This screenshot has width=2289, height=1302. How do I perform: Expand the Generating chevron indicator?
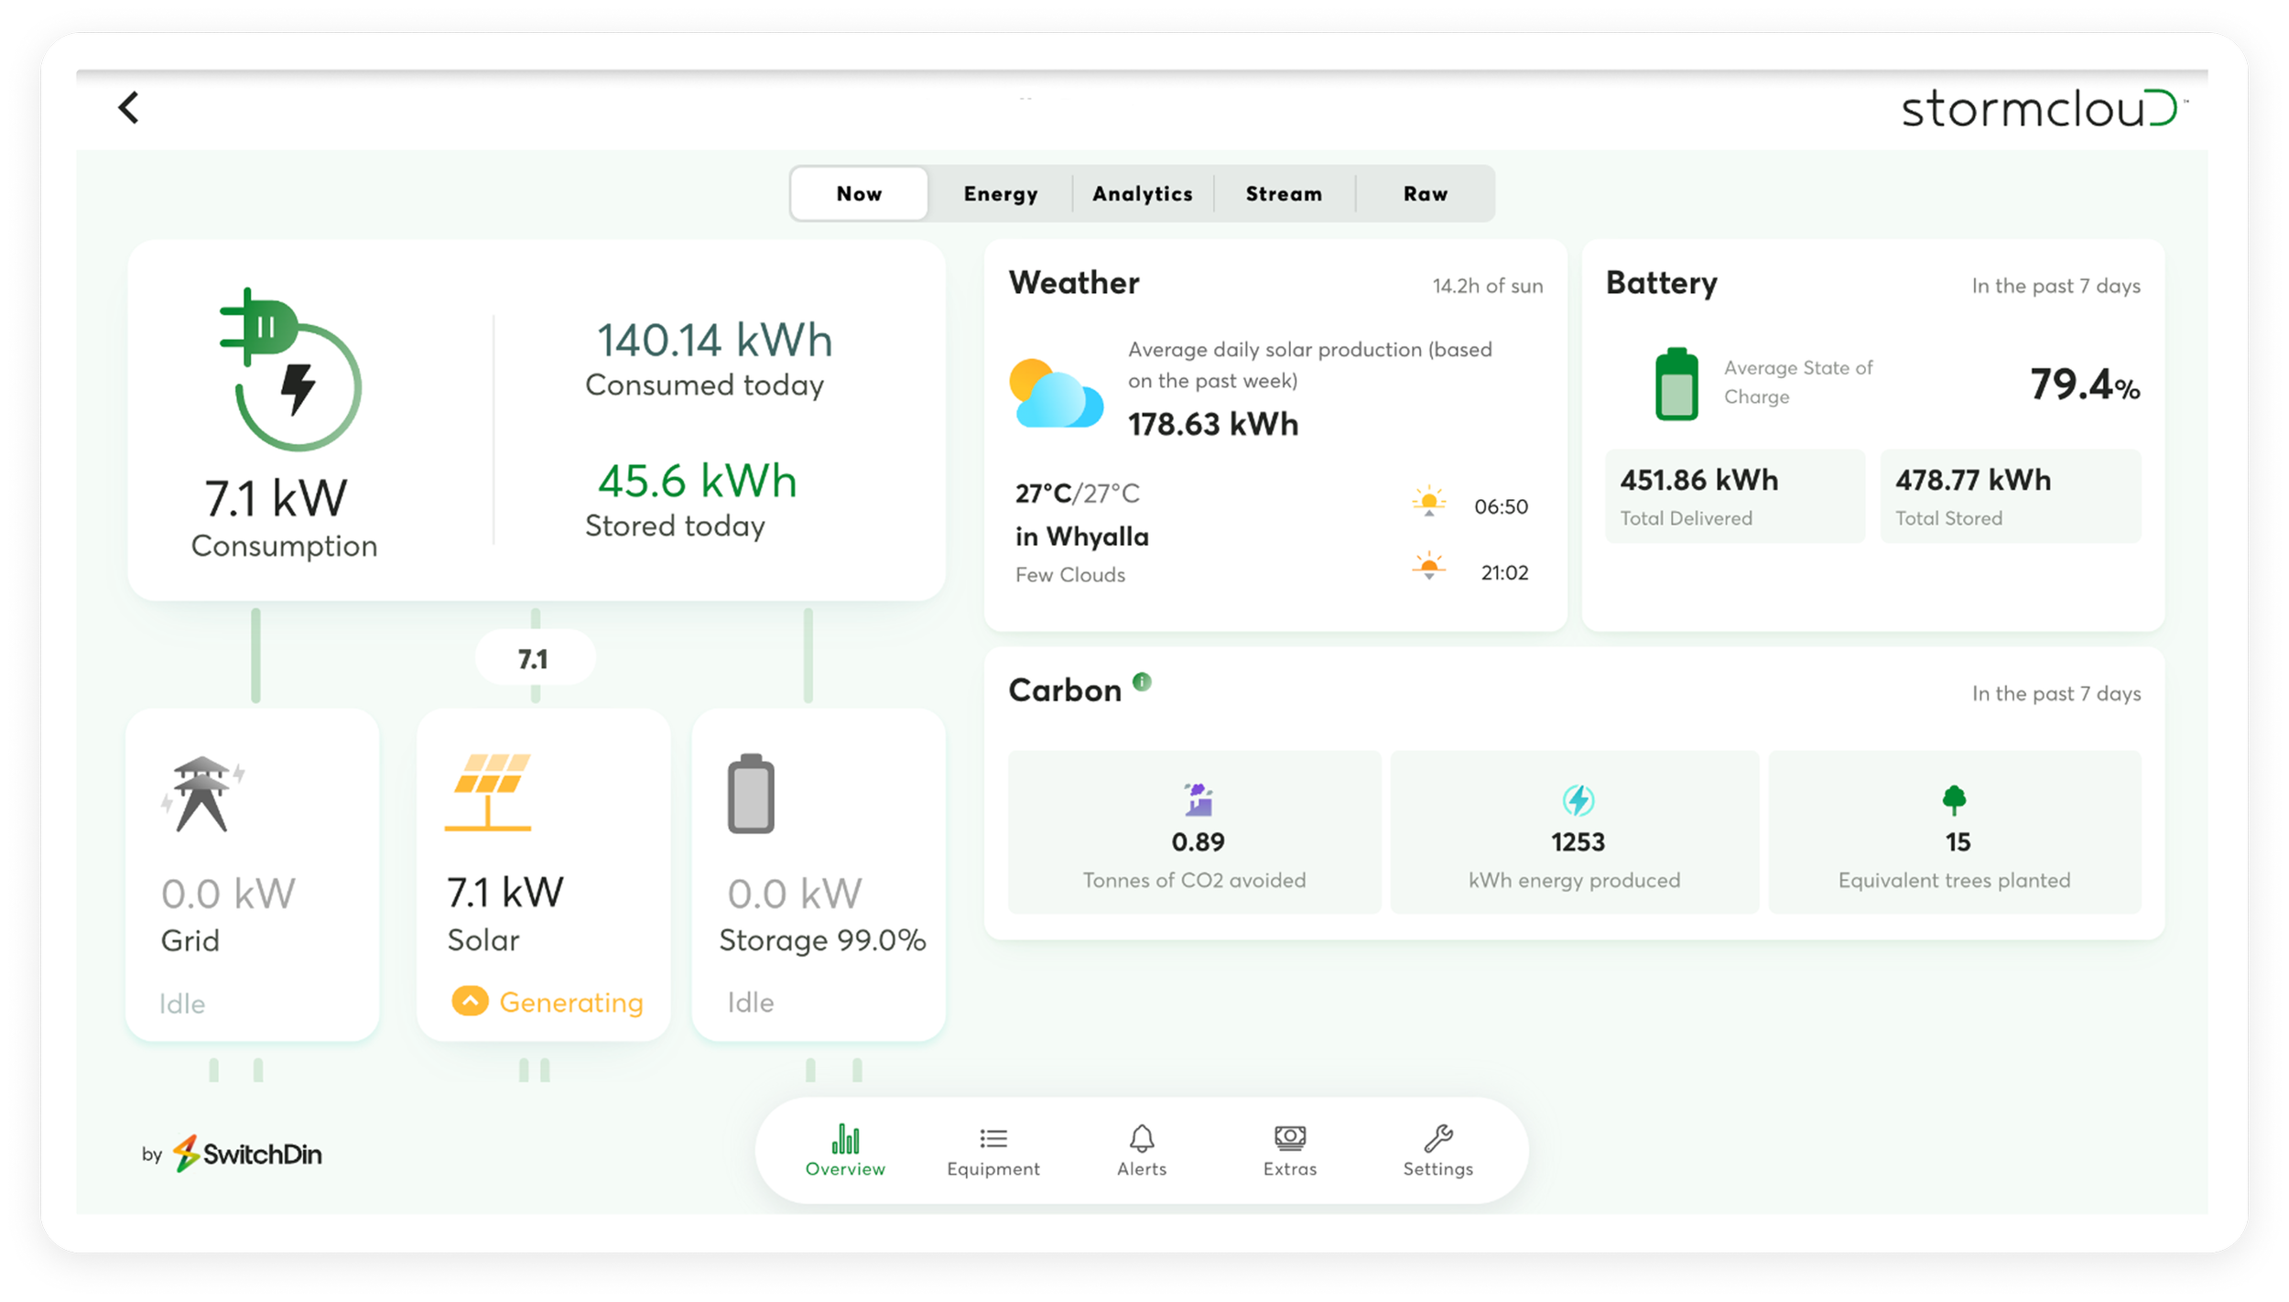[x=471, y=1002]
